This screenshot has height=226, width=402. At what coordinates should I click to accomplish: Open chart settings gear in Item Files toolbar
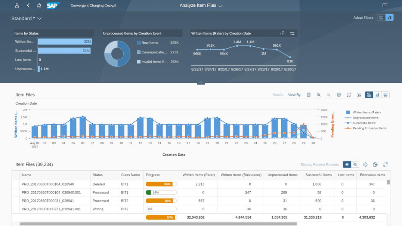pyautogui.click(x=339, y=95)
